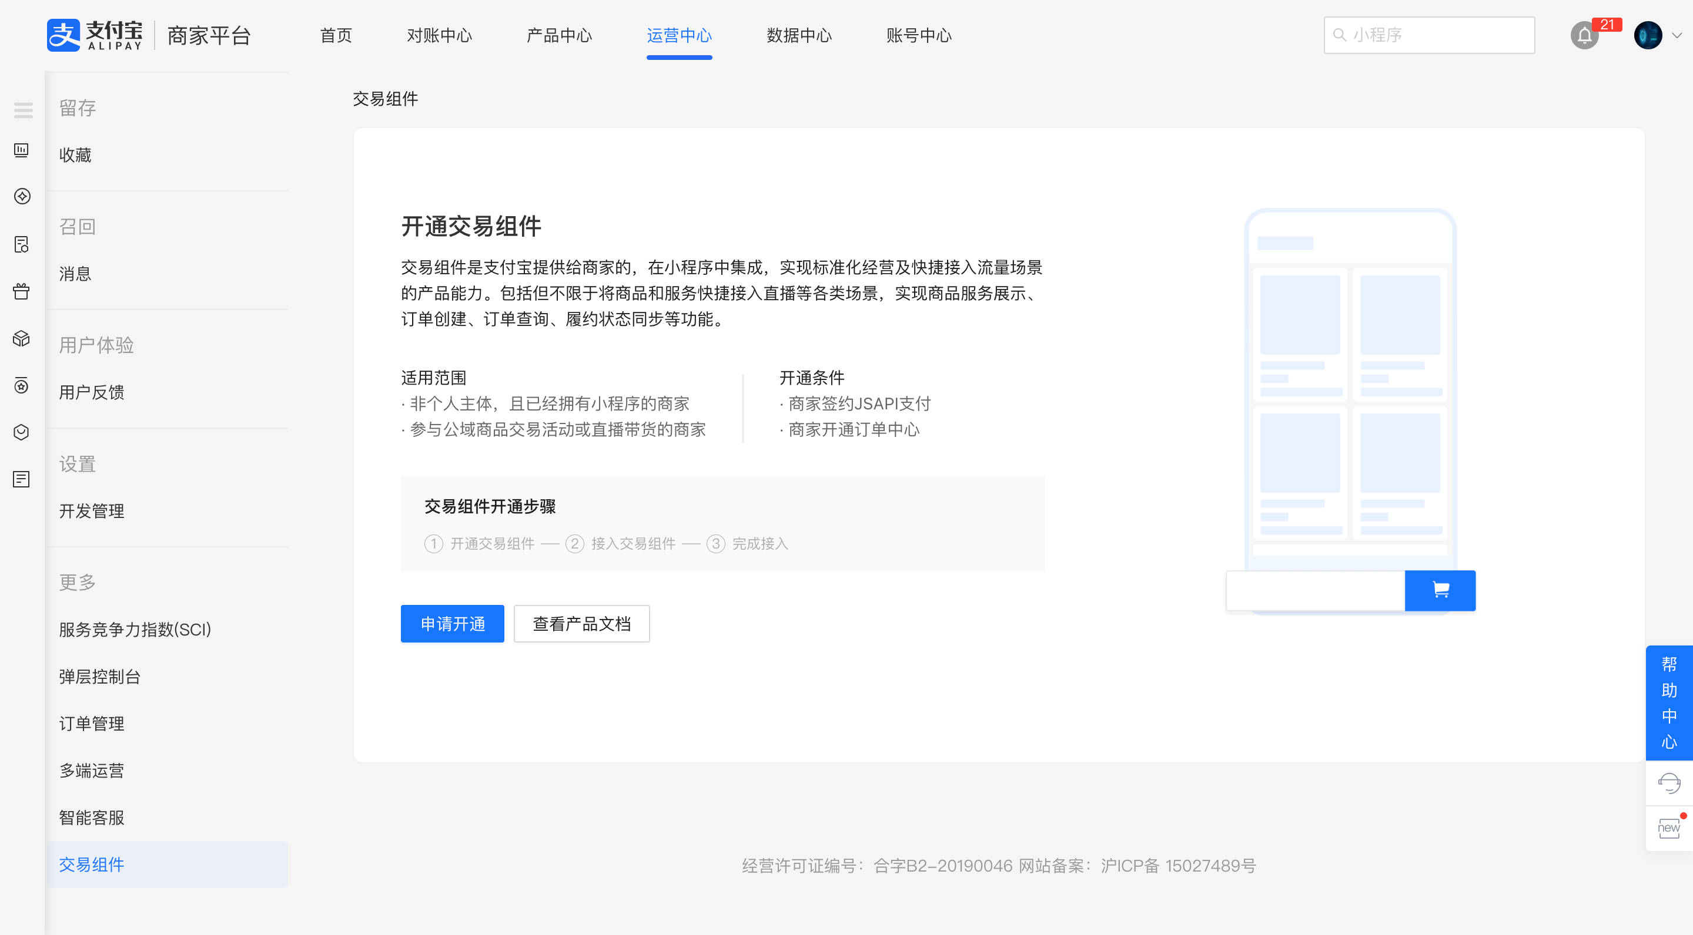Click the chart sidebar icon
The width and height of the screenshot is (1693, 935).
pos(22,150)
